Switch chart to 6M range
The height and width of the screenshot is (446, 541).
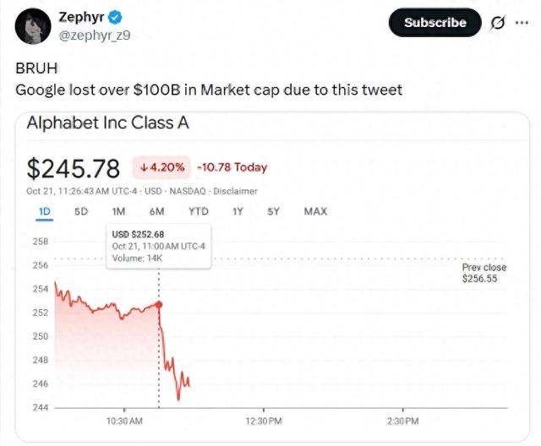[x=156, y=211]
